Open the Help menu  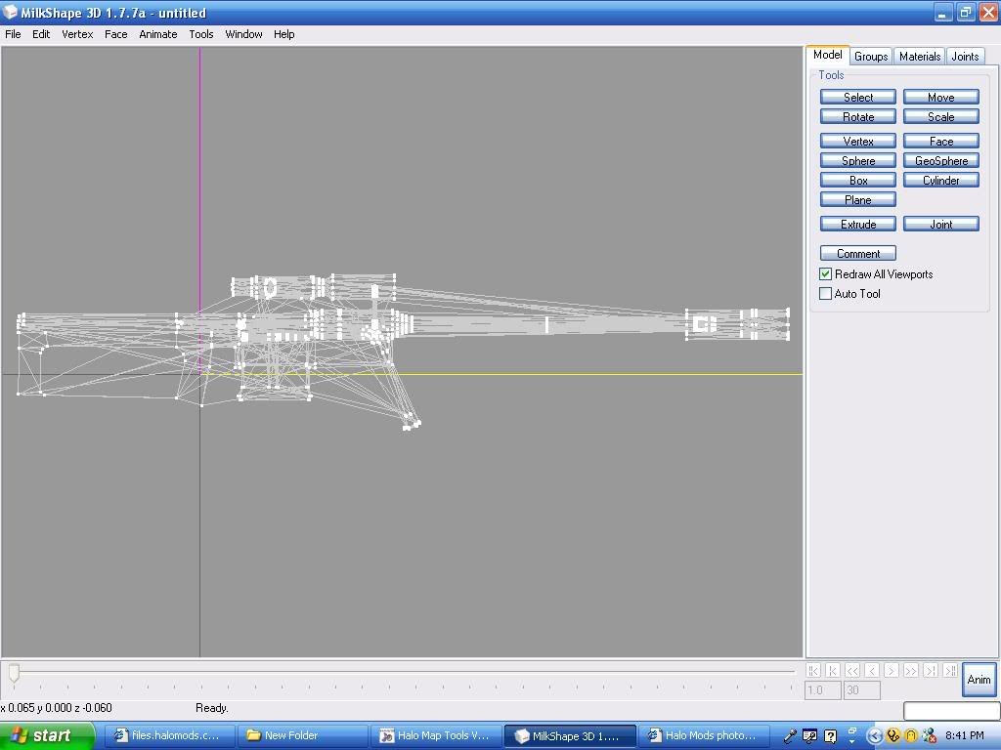[284, 34]
